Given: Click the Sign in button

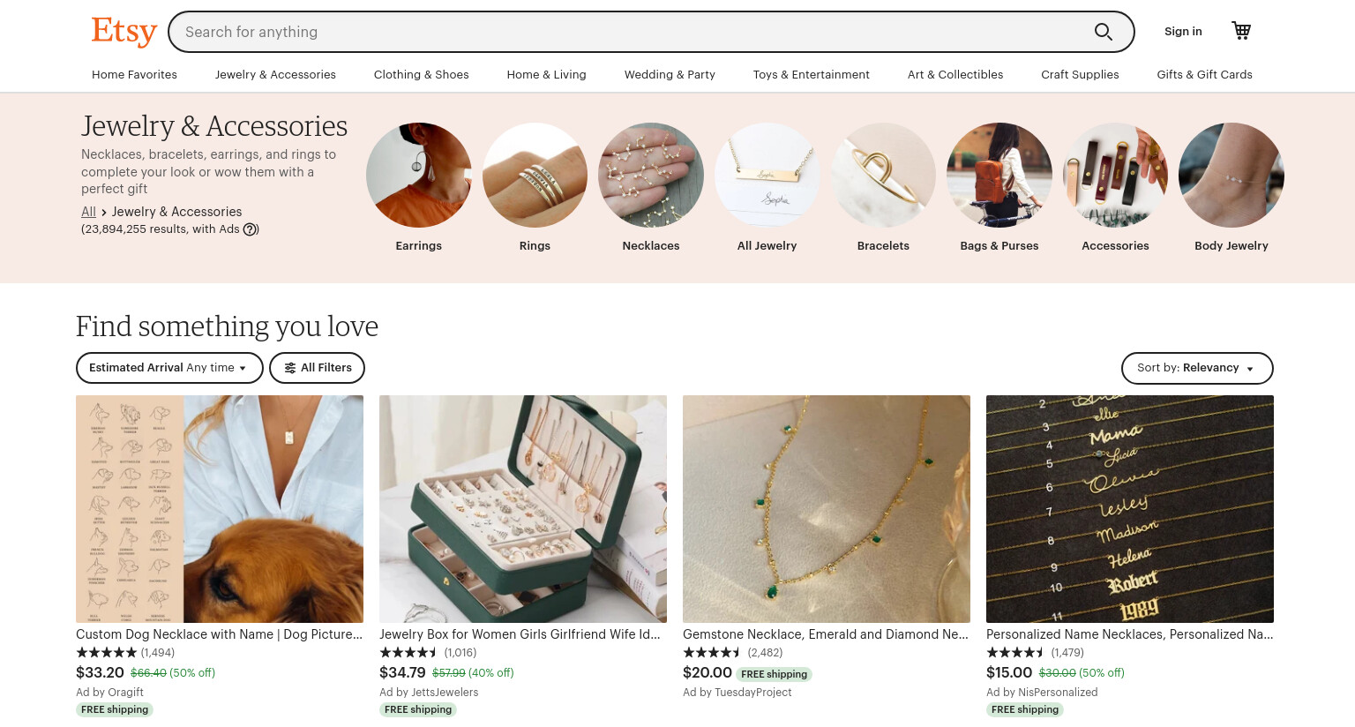Looking at the screenshot, I should click(1183, 32).
